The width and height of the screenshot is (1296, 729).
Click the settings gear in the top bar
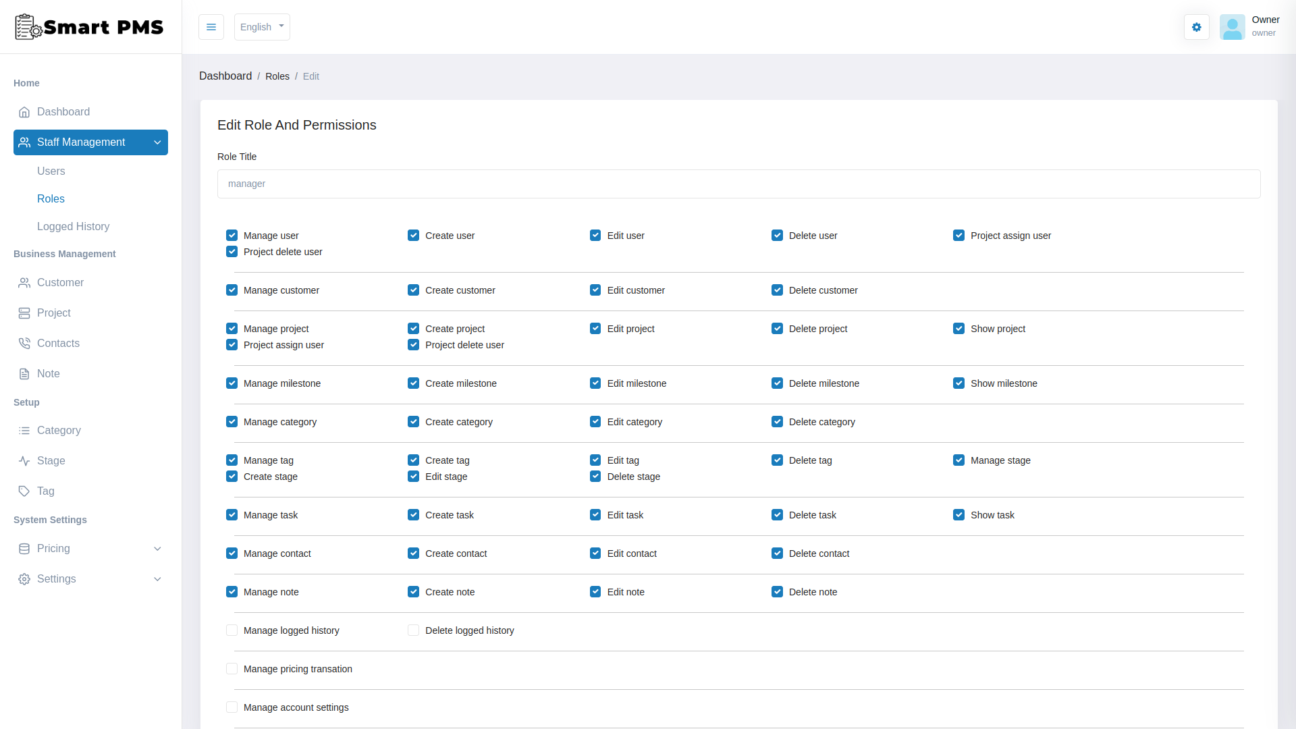point(1196,27)
